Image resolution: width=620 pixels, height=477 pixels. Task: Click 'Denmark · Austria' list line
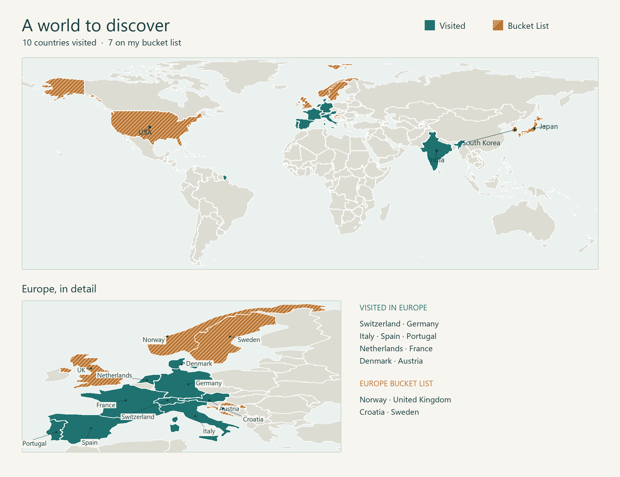(x=391, y=361)
